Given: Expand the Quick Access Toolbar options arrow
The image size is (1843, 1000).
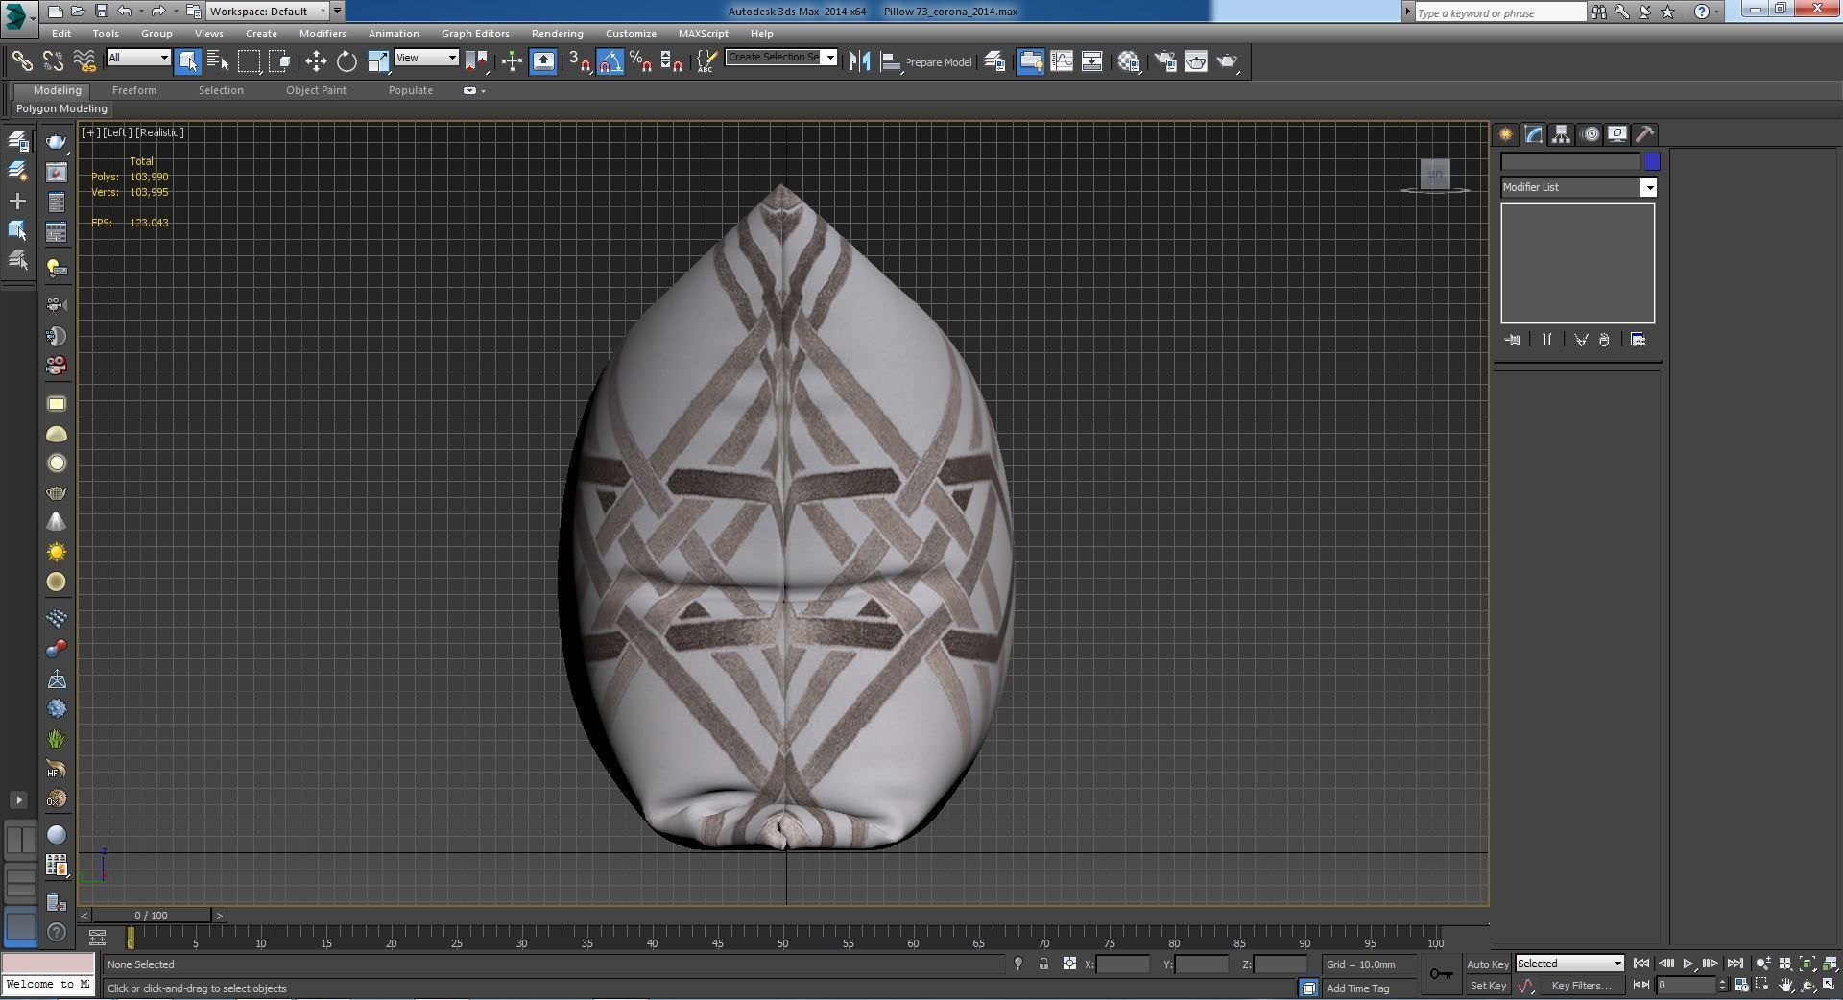Looking at the screenshot, I should (x=337, y=12).
